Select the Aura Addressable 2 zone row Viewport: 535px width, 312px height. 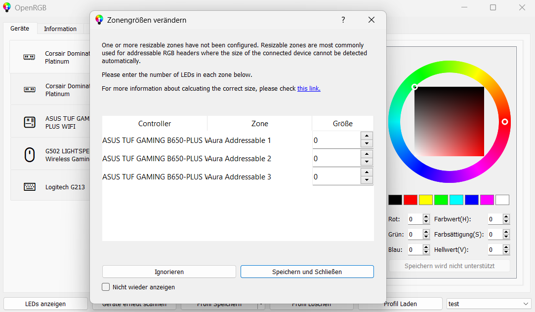pyautogui.click(x=238, y=158)
